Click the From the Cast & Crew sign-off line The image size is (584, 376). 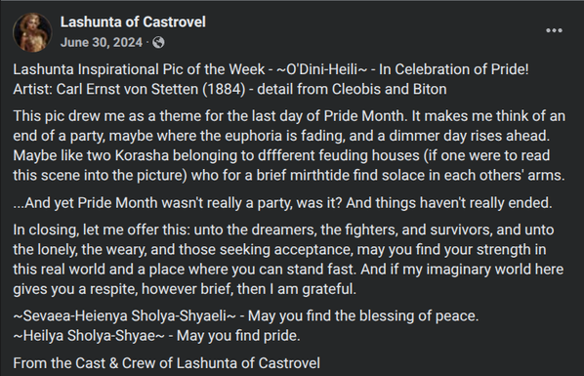pos(166,363)
